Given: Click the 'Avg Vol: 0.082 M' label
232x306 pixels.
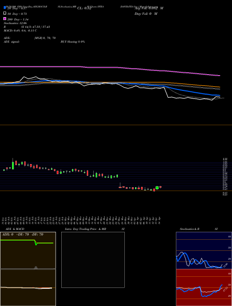Looking at the screenshot, I should click(x=149, y=8).
